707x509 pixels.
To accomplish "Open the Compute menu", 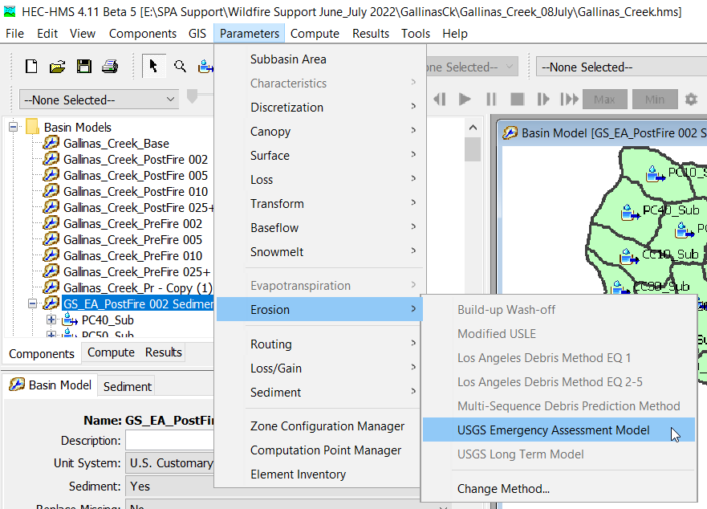I will [316, 34].
